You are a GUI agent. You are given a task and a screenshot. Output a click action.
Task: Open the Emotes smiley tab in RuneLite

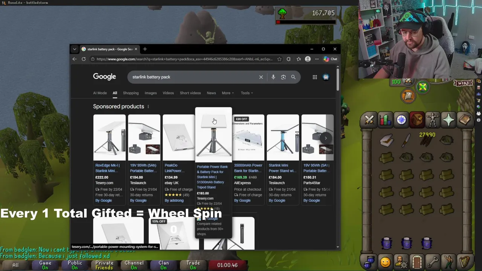click(x=385, y=261)
